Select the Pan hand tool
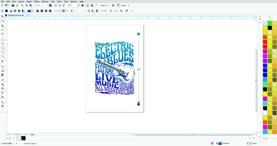This screenshot has width=277, height=146. (x=2, y=34)
